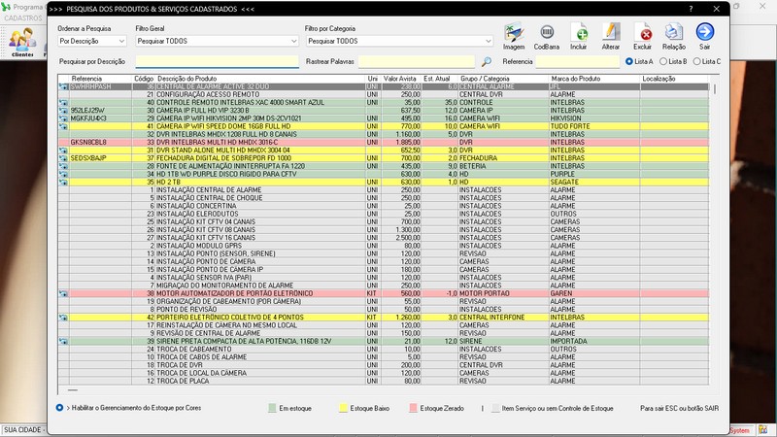Click the Clientes button in the toolbar
The height and width of the screenshot is (437, 777).
point(21,43)
